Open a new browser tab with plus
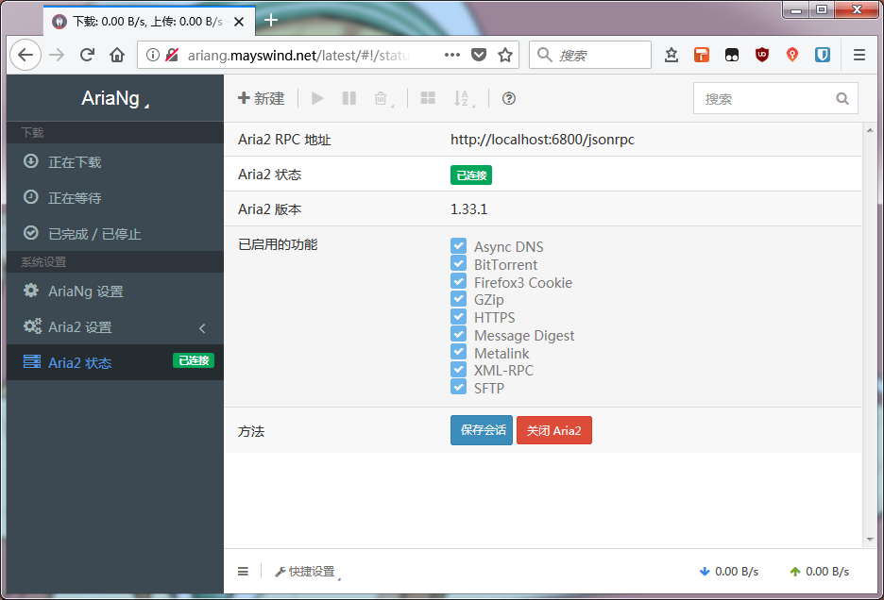 pyautogui.click(x=271, y=20)
